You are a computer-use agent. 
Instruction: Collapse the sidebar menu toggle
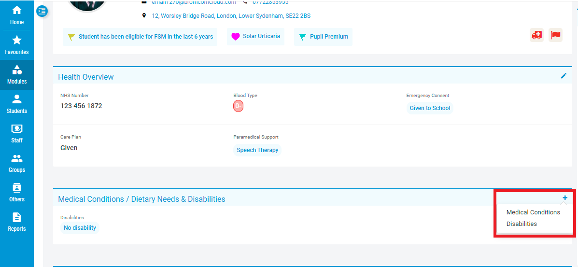coord(42,11)
